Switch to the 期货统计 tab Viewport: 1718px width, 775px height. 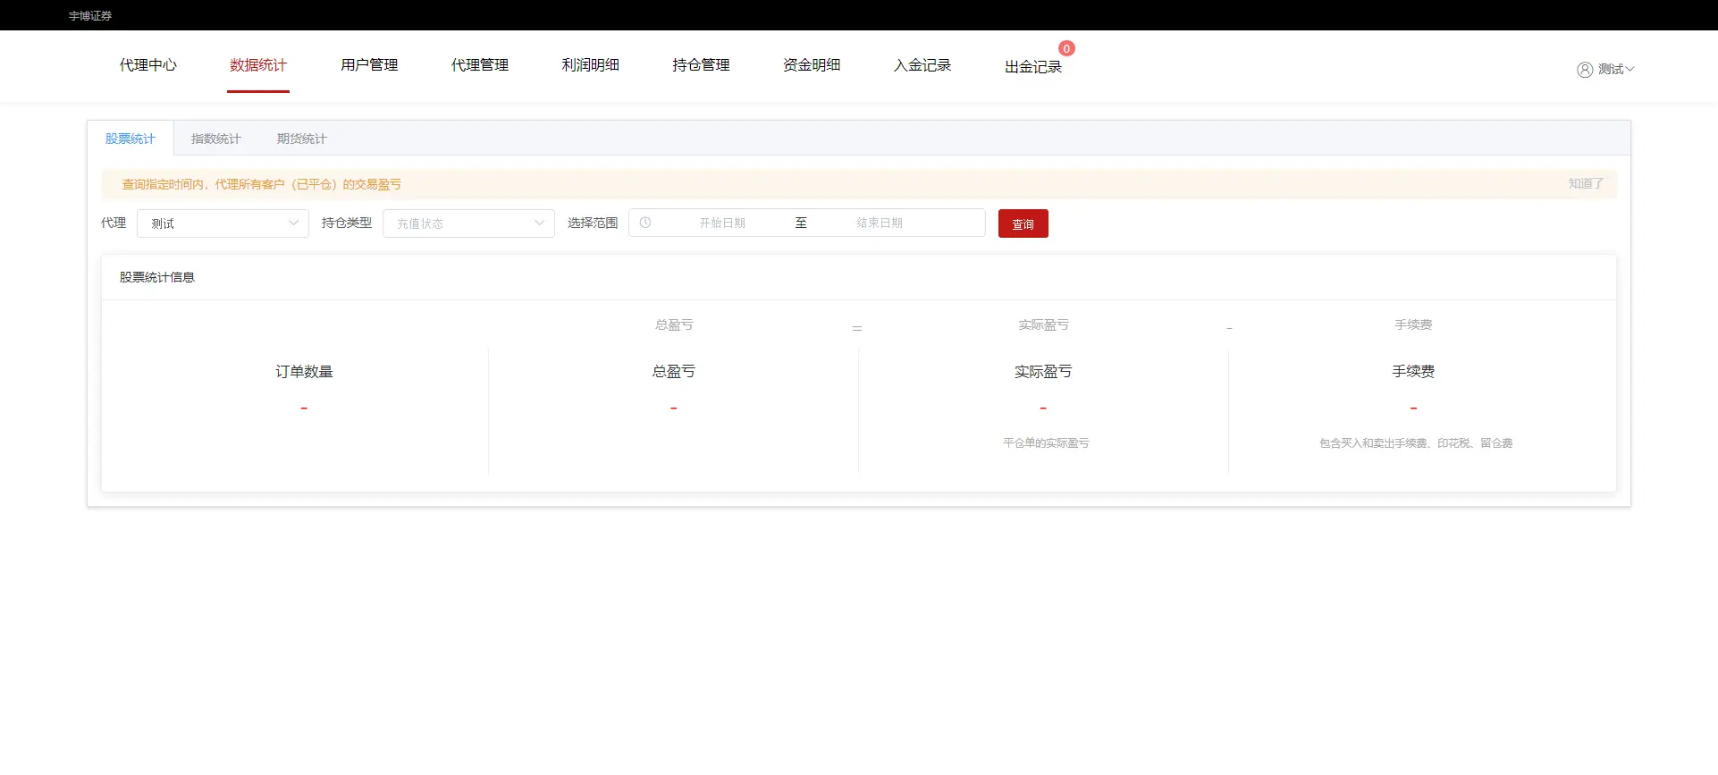(301, 139)
